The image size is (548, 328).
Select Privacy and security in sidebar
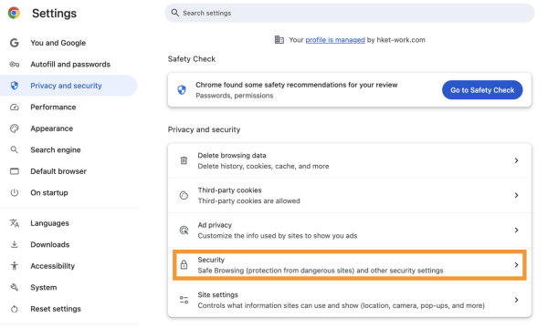pos(68,86)
